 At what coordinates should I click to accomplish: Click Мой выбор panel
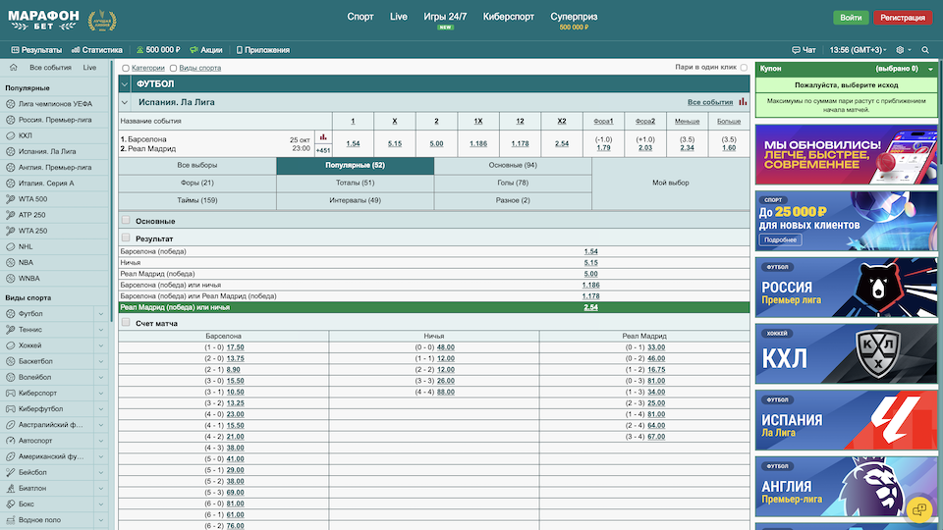click(671, 183)
